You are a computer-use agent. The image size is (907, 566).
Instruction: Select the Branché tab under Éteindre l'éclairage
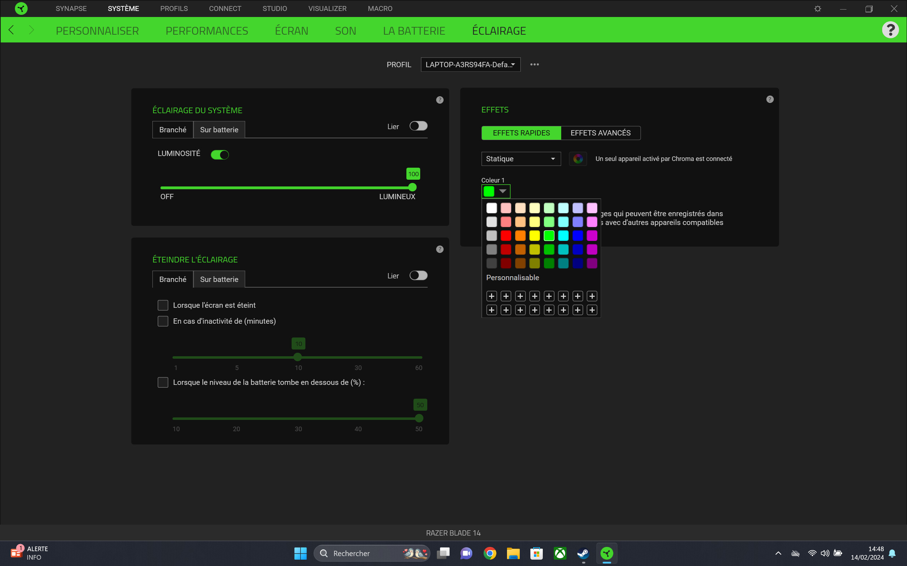173,279
